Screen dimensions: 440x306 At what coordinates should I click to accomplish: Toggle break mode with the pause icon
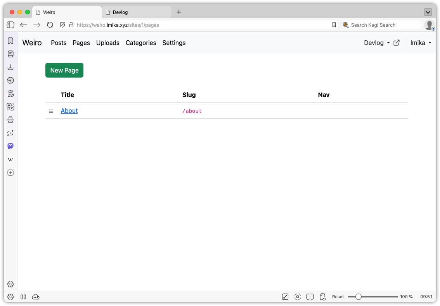pos(23,297)
